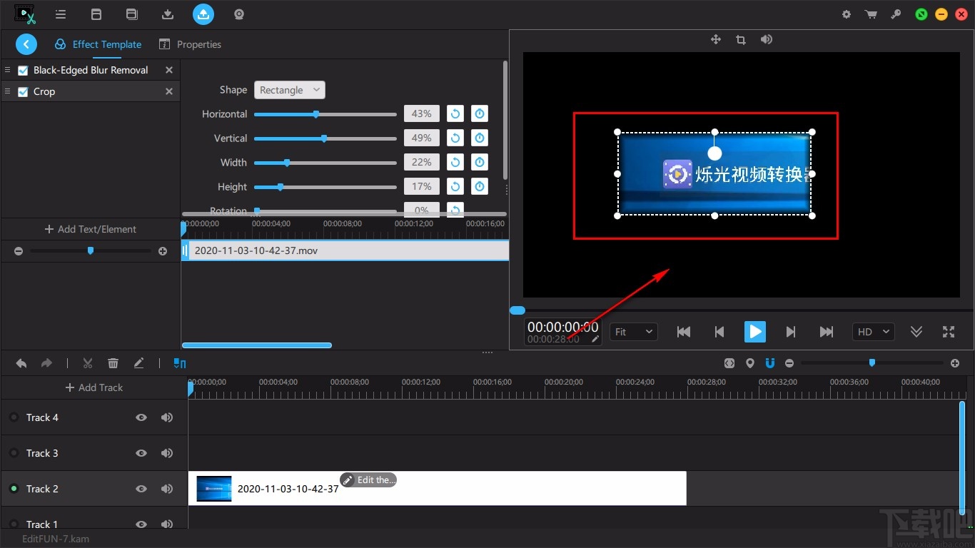This screenshot has height=548, width=975.
Task: Add a marker with the pin icon
Action: coord(749,363)
